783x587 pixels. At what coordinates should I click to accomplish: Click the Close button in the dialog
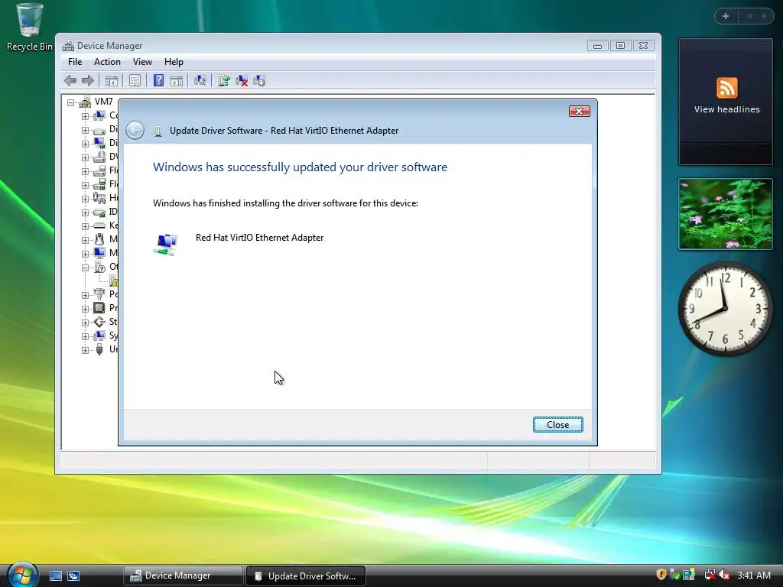tap(557, 424)
